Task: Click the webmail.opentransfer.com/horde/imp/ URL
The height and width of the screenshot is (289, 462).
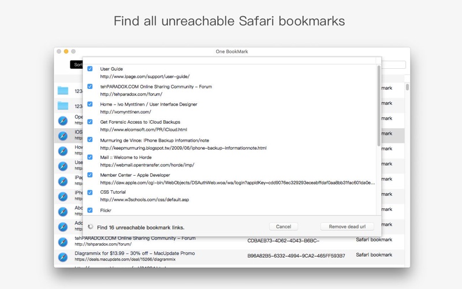Action: 147,165
